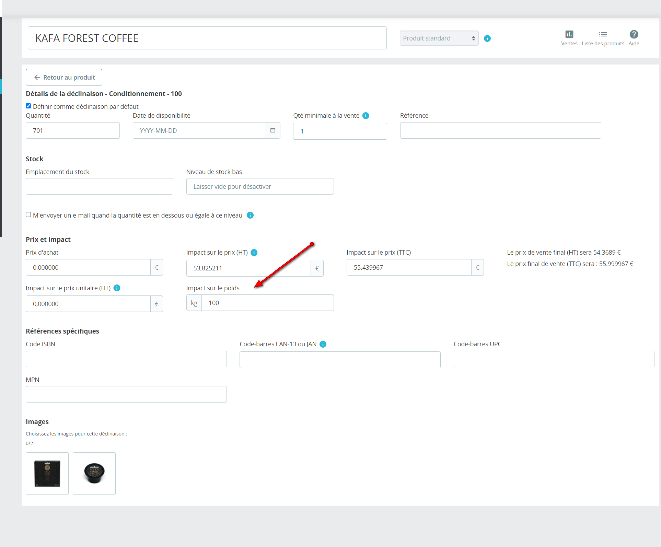Enable the low-stock e-mail notification checkbox
661x547 pixels.
[28, 215]
